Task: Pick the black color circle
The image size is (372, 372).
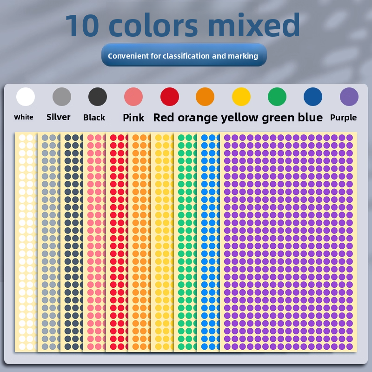Action: pyautogui.click(x=98, y=97)
